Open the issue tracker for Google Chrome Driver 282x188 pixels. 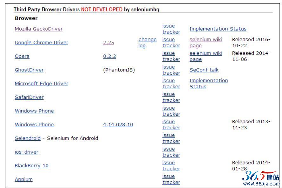tap(171, 43)
